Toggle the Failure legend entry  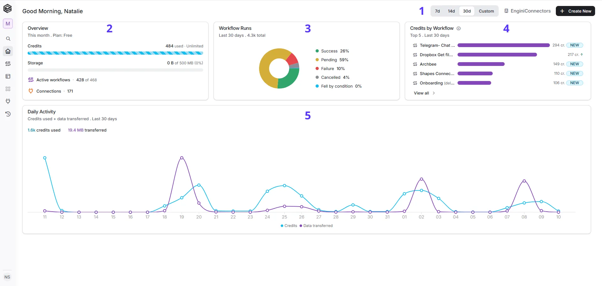pyautogui.click(x=330, y=68)
